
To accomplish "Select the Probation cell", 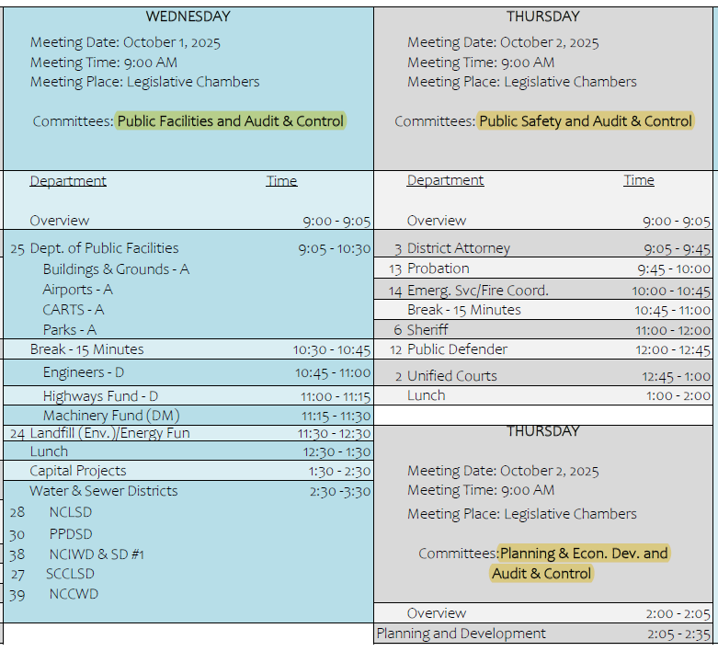I will pos(438,268).
